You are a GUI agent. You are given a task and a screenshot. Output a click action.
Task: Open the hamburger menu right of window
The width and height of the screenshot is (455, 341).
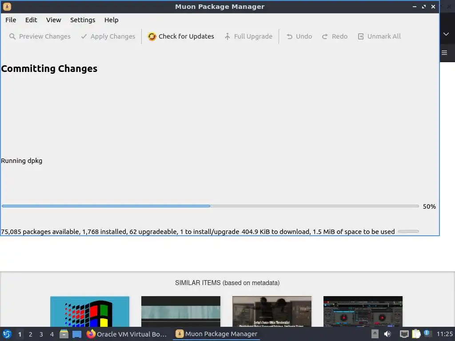coord(444,53)
